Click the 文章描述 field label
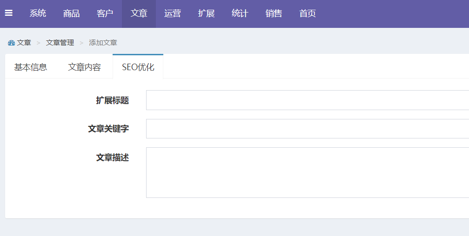 113,157
